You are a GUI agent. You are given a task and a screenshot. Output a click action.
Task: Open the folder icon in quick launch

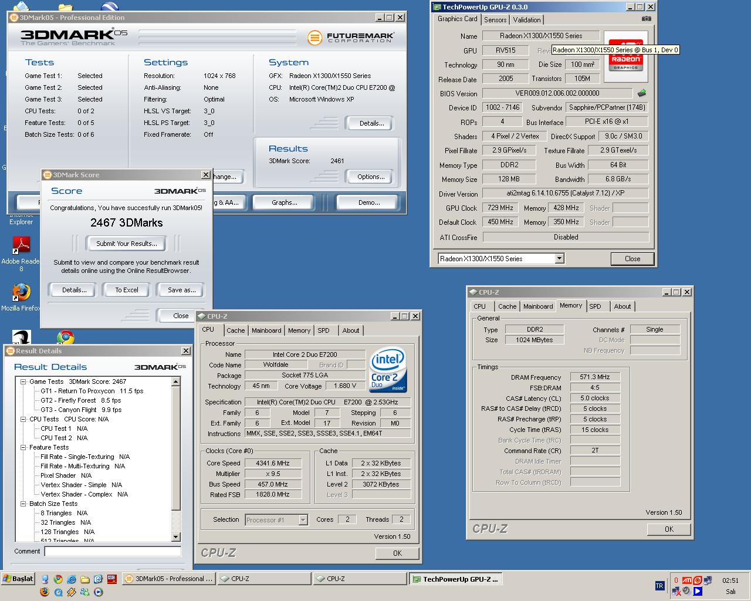[85, 579]
